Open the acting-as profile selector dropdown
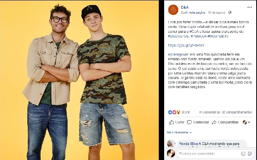Image resolution: width=257 pixels, height=160 pixels. 246,122
